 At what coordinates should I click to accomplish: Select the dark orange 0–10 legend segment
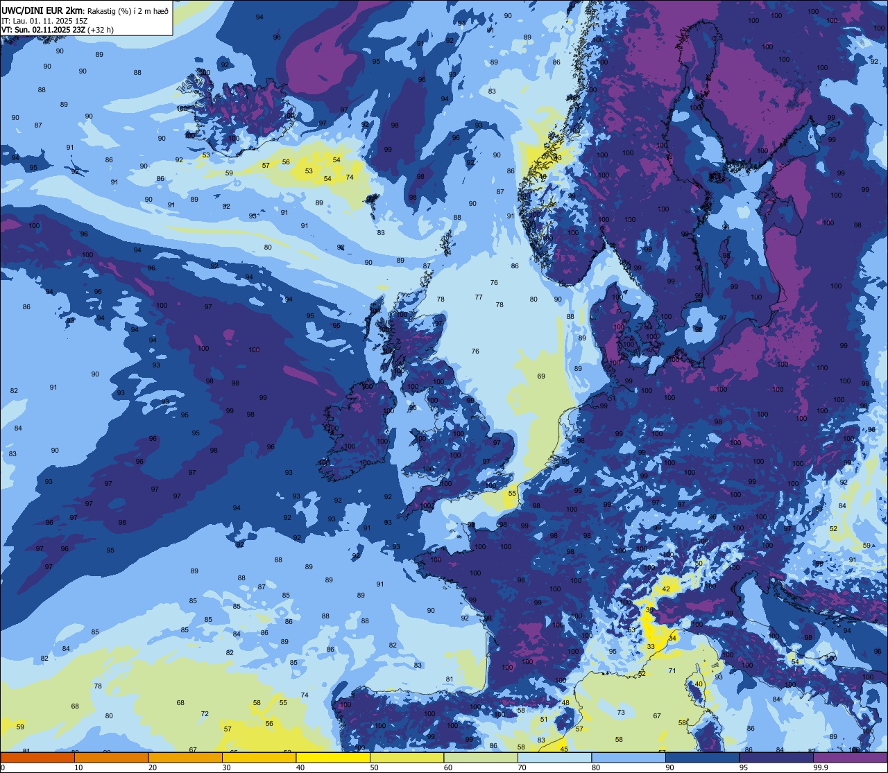point(37,758)
